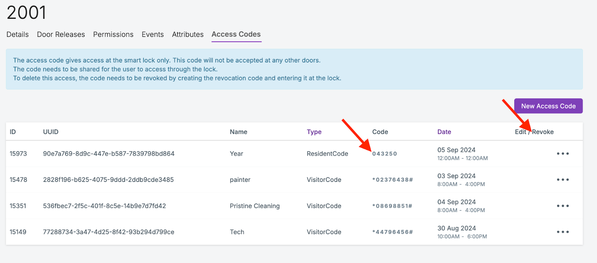The height and width of the screenshot is (263, 597).
Task: Open the three-dot menu for Pristine Cleaning
Action: [x=563, y=206]
